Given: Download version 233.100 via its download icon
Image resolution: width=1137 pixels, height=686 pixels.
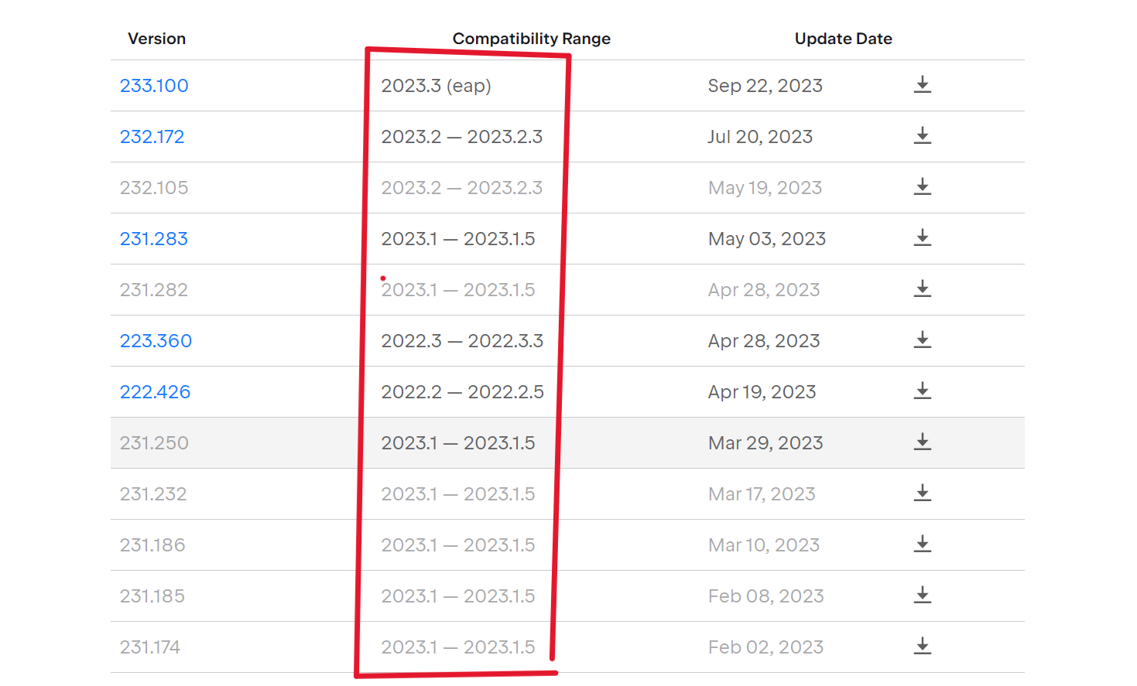Looking at the screenshot, I should pos(922,85).
